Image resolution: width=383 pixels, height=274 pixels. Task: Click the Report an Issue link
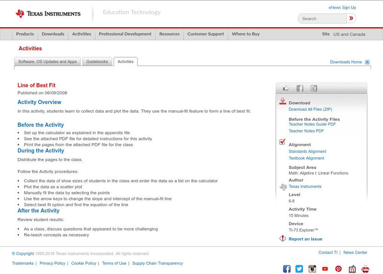[x=305, y=239]
